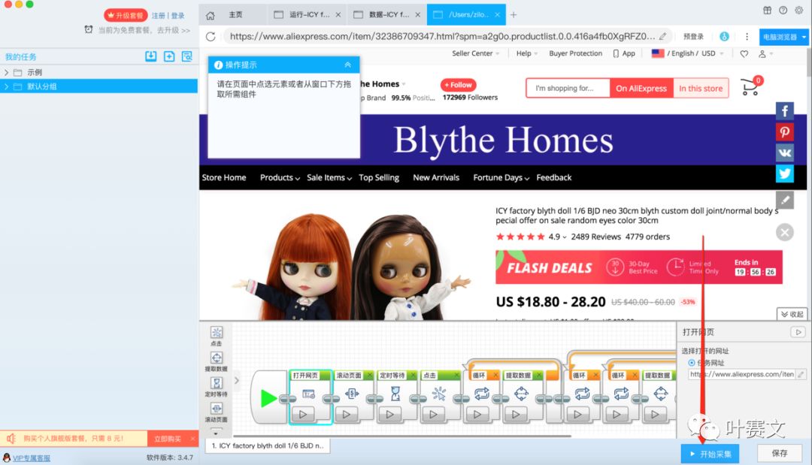This screenshot has height=465, width=812.
Task: Click the 保存 button
Action: pos(780,453)
